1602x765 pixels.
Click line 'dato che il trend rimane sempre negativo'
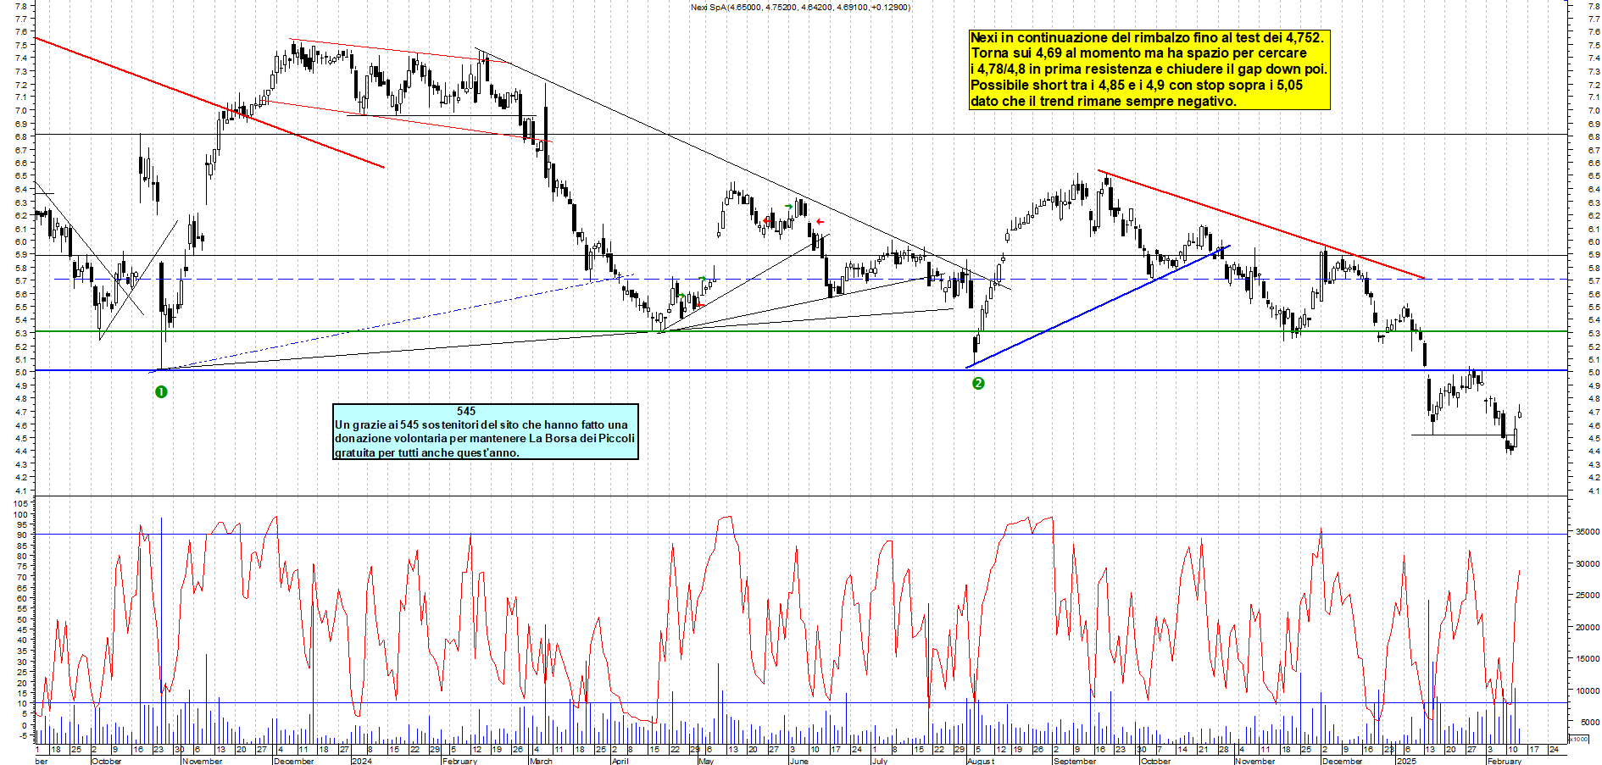[x=1104, y=102]
